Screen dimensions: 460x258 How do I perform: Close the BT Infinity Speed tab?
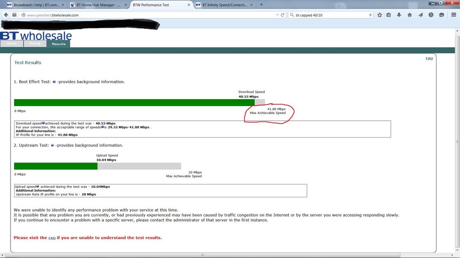[251, 5]
